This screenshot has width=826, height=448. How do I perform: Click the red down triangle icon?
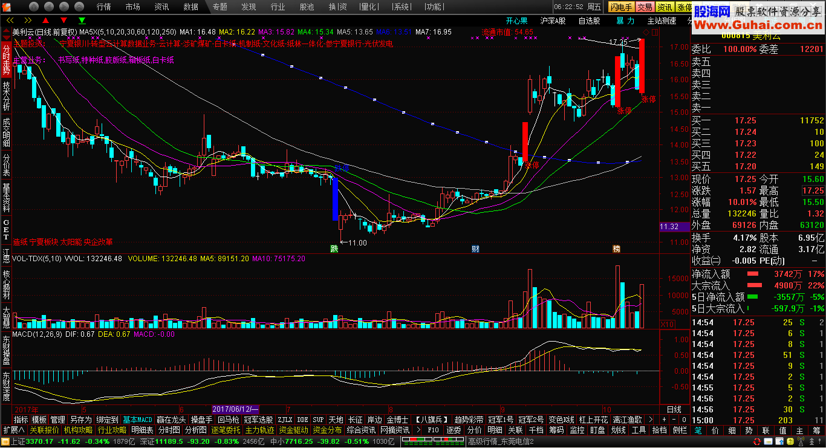(x=63, y=20)
